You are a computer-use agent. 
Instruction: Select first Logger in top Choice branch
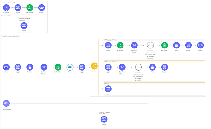[108, 45]
